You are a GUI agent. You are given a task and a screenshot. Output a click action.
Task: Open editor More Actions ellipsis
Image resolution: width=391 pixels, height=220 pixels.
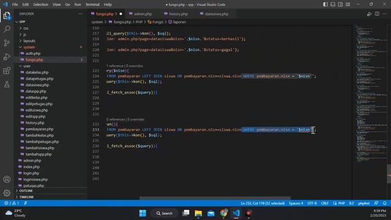[x=384, y=14]
